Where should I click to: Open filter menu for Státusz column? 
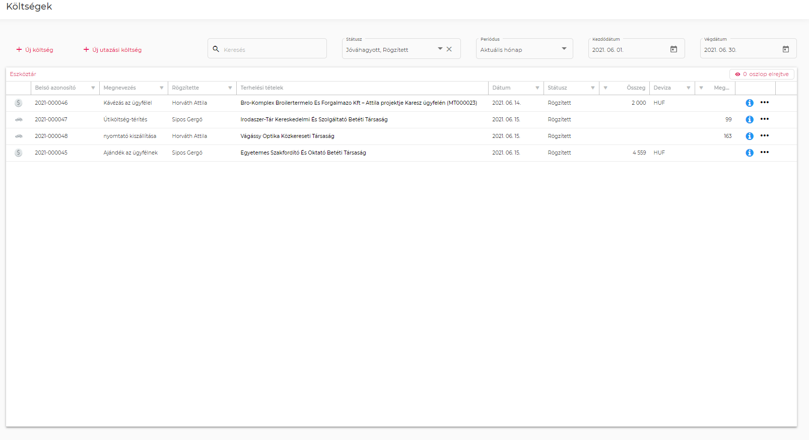pos(593,88)
